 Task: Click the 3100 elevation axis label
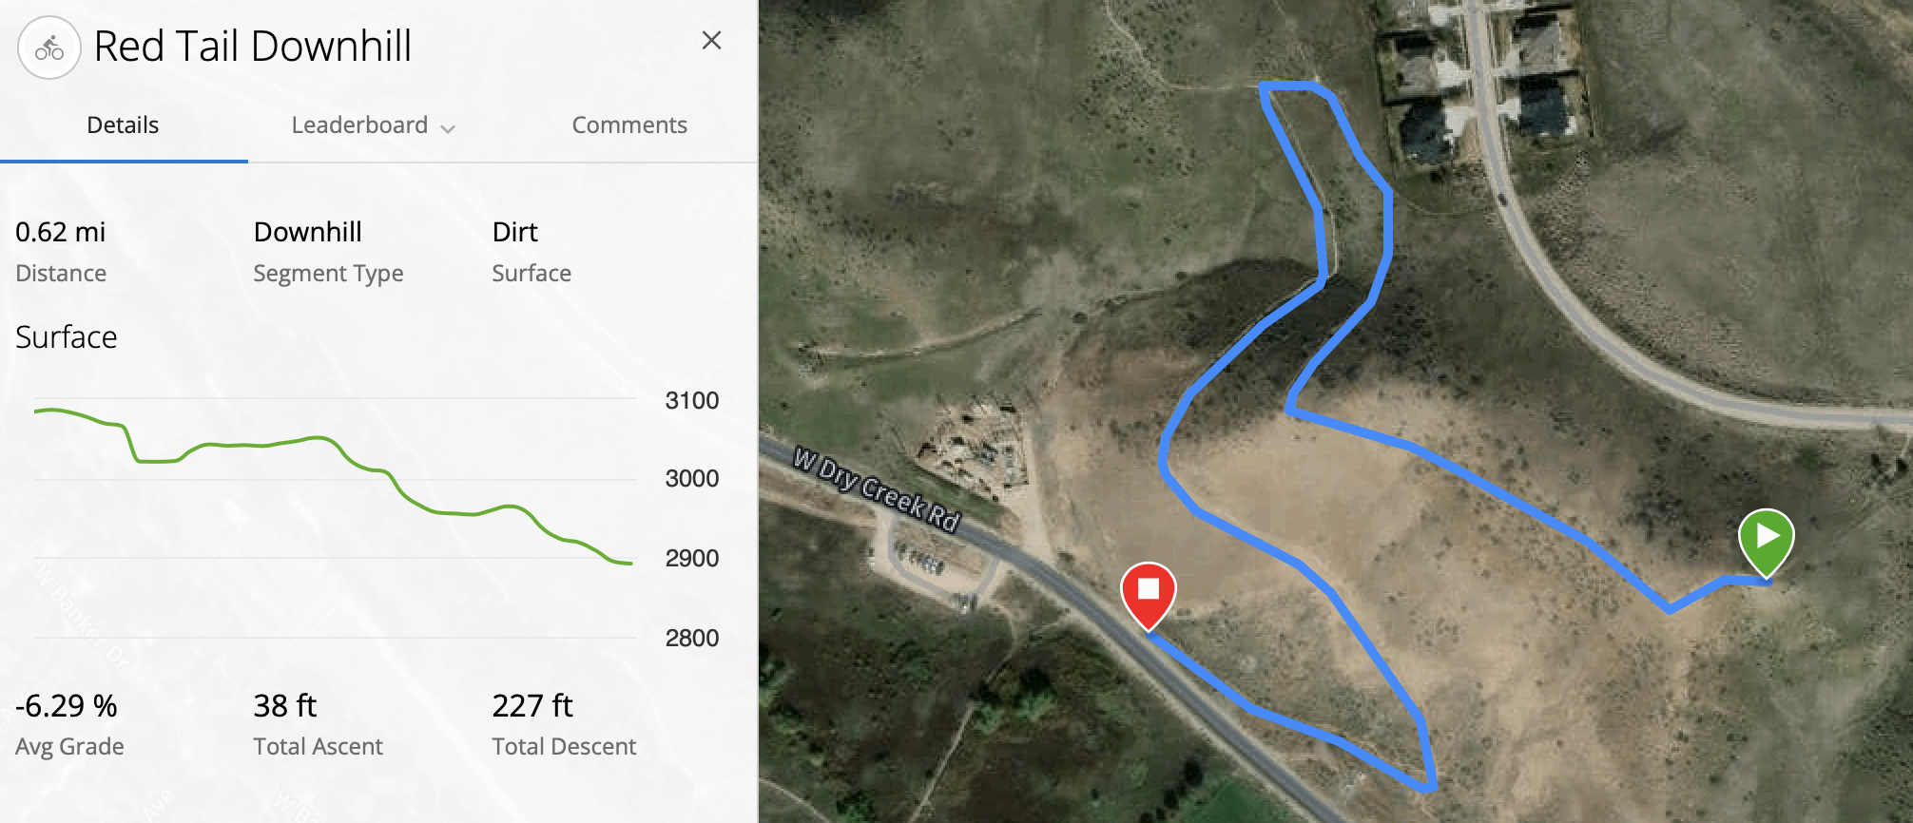point(692,400)
